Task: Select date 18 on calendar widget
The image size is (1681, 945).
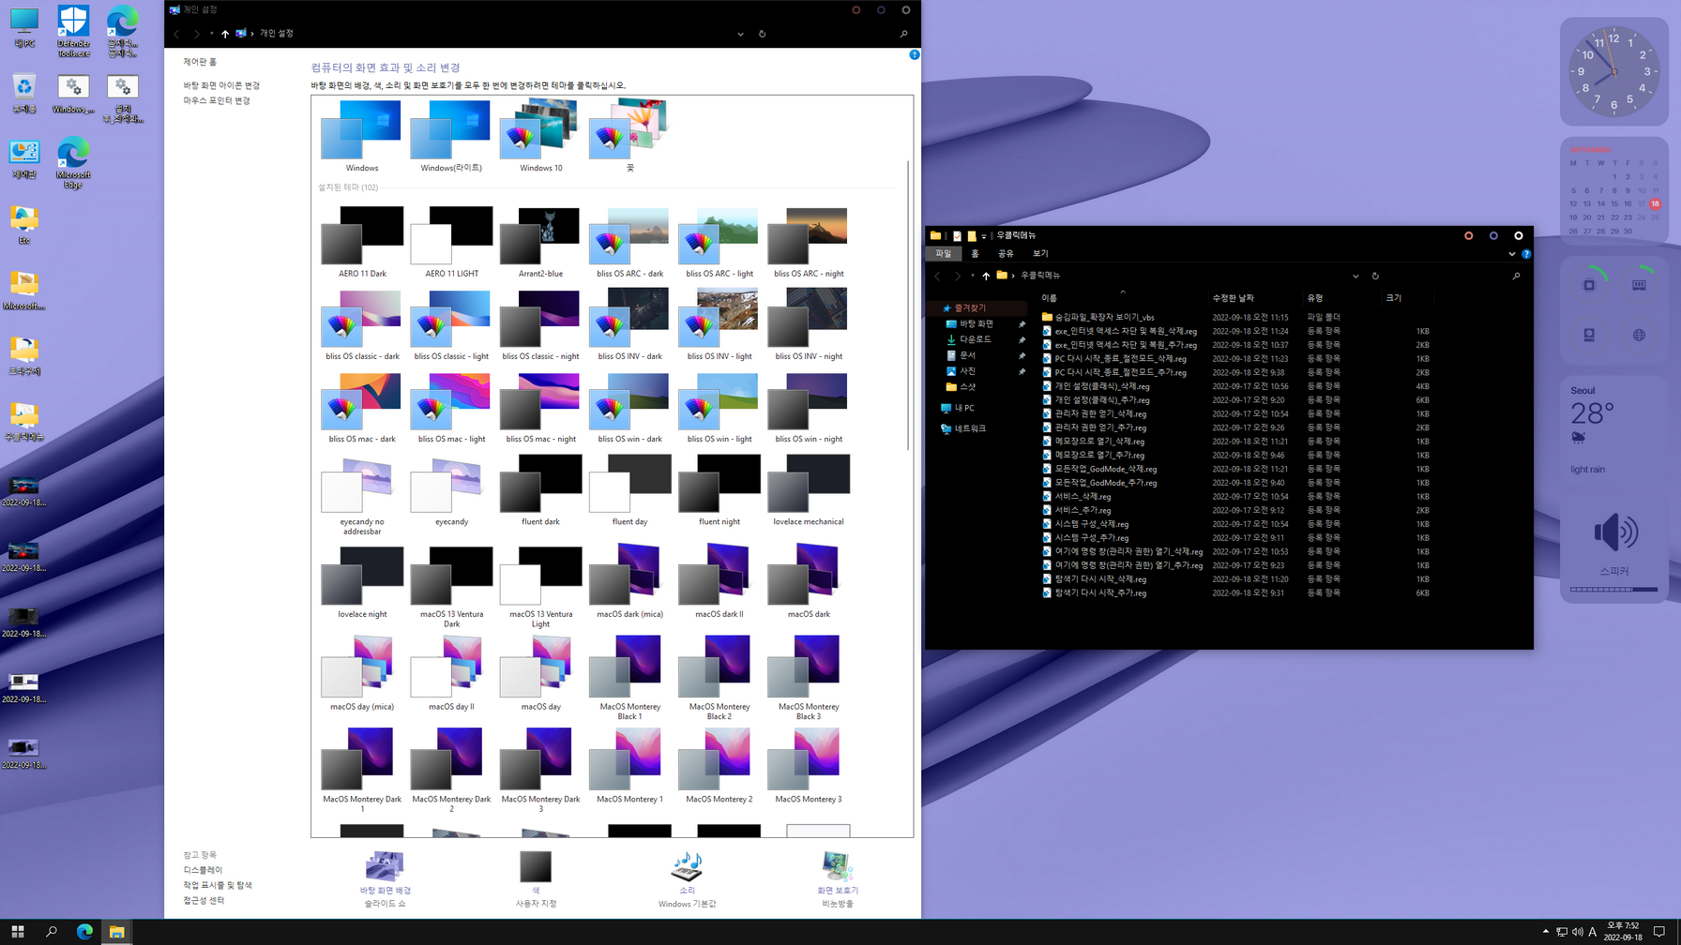Action: 1655,203
